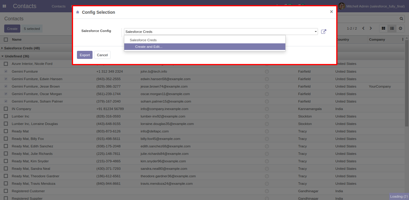Click activity clock for Ready Mat row
409x200 pixels.
267,131
